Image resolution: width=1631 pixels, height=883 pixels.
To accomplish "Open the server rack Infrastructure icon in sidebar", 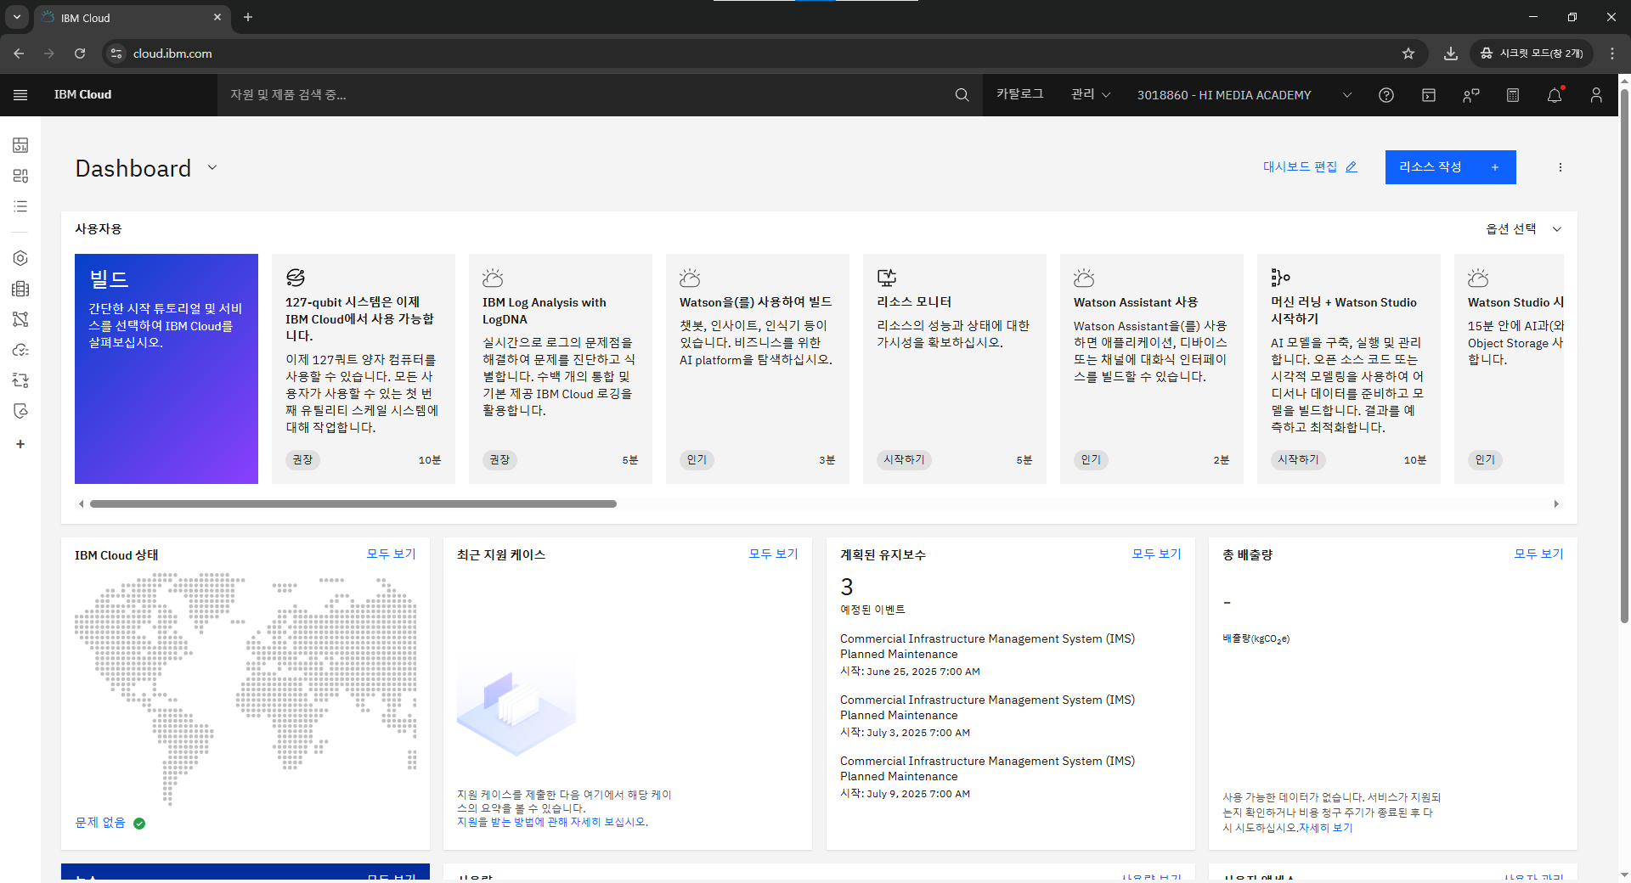I will (x=20, y=289).
